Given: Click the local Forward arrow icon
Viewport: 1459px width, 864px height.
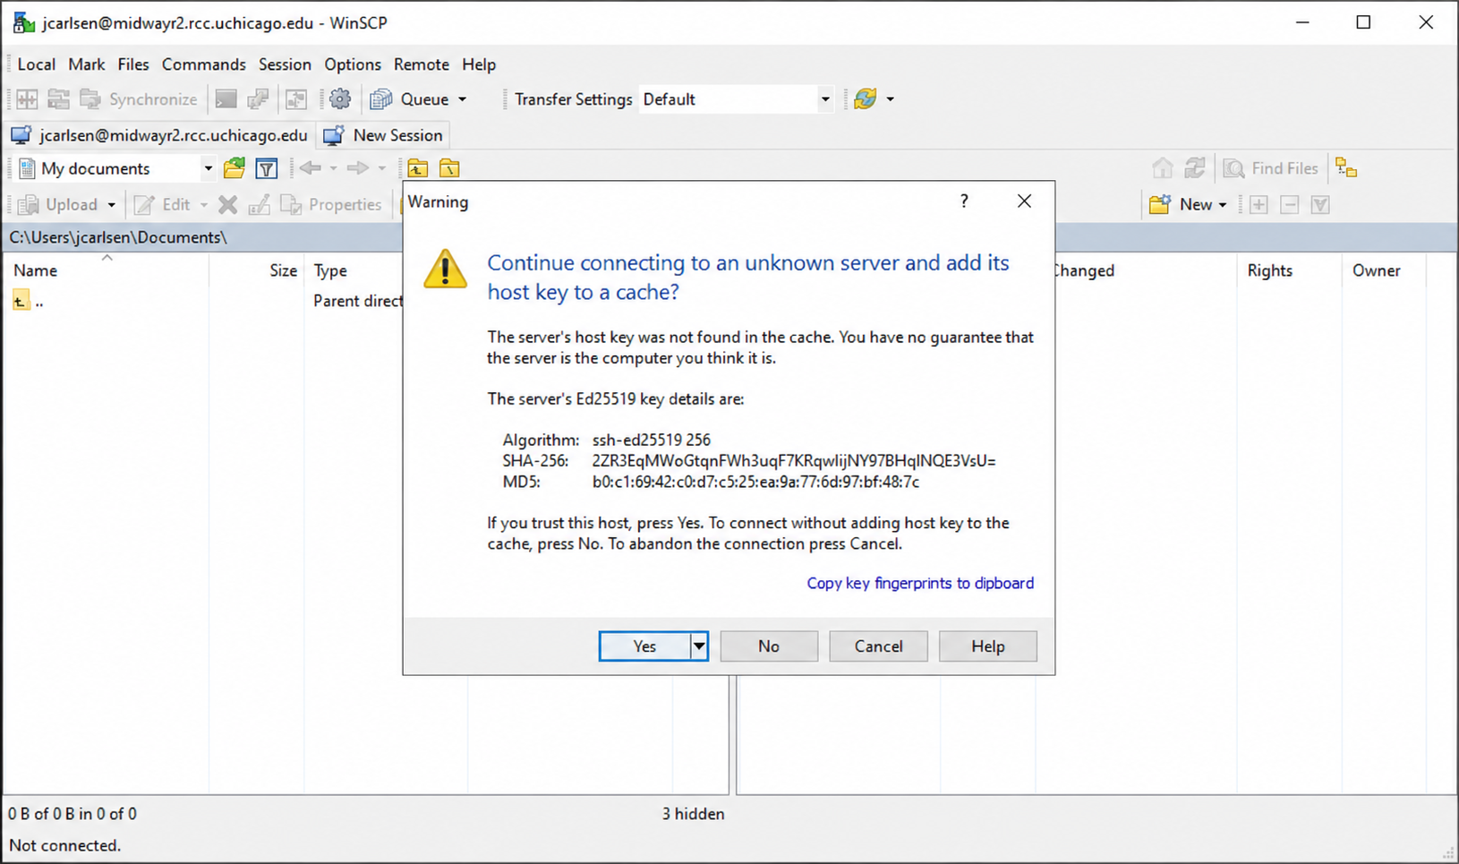Looking at the screenshot, I should pos(358,168).
